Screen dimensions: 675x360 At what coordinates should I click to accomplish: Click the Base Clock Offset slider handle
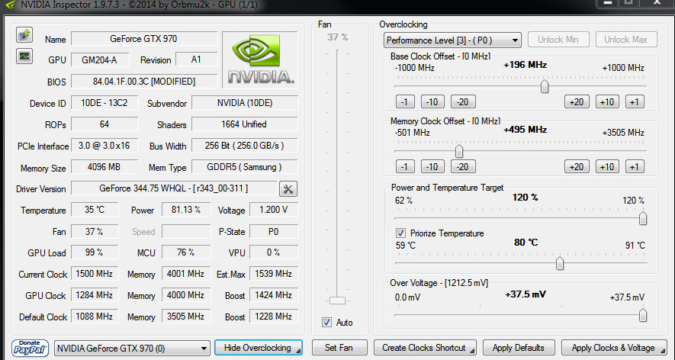coord(545,86)
